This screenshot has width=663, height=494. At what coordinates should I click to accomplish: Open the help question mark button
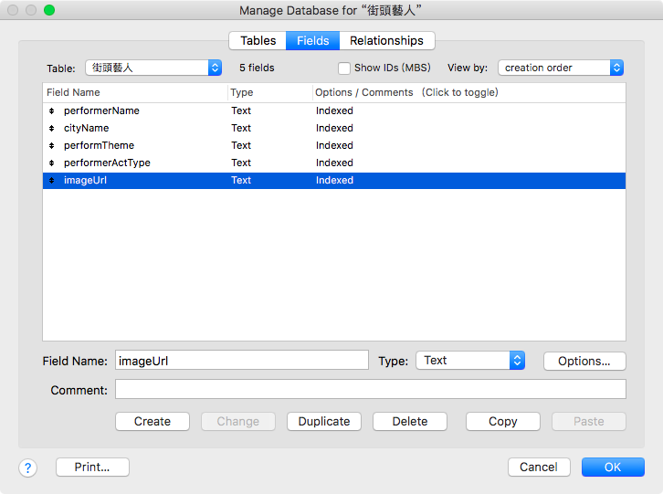pyautogui.click(x=28, y=468)
